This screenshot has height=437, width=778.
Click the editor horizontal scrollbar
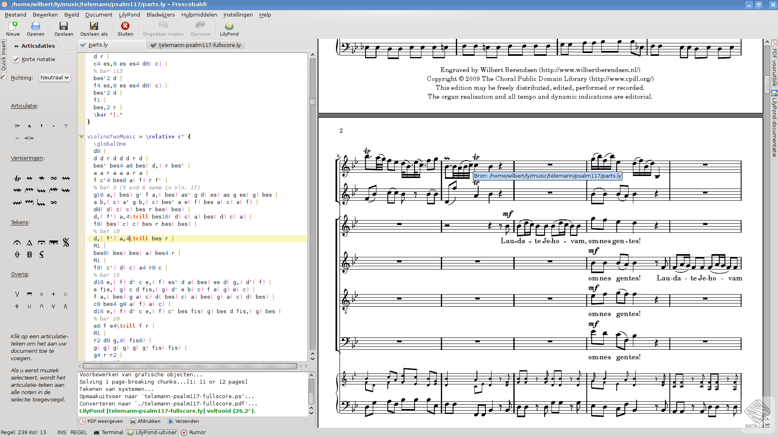click(190, 366)
